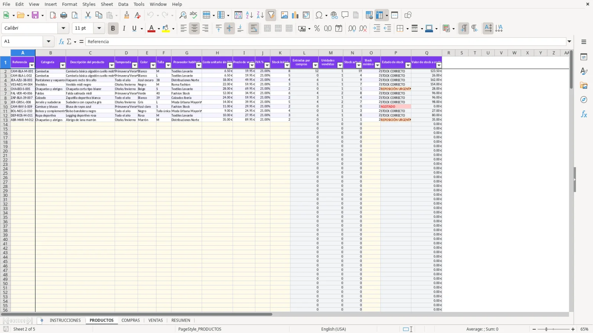Toggle Italic formatting

[x=124, y=28]
